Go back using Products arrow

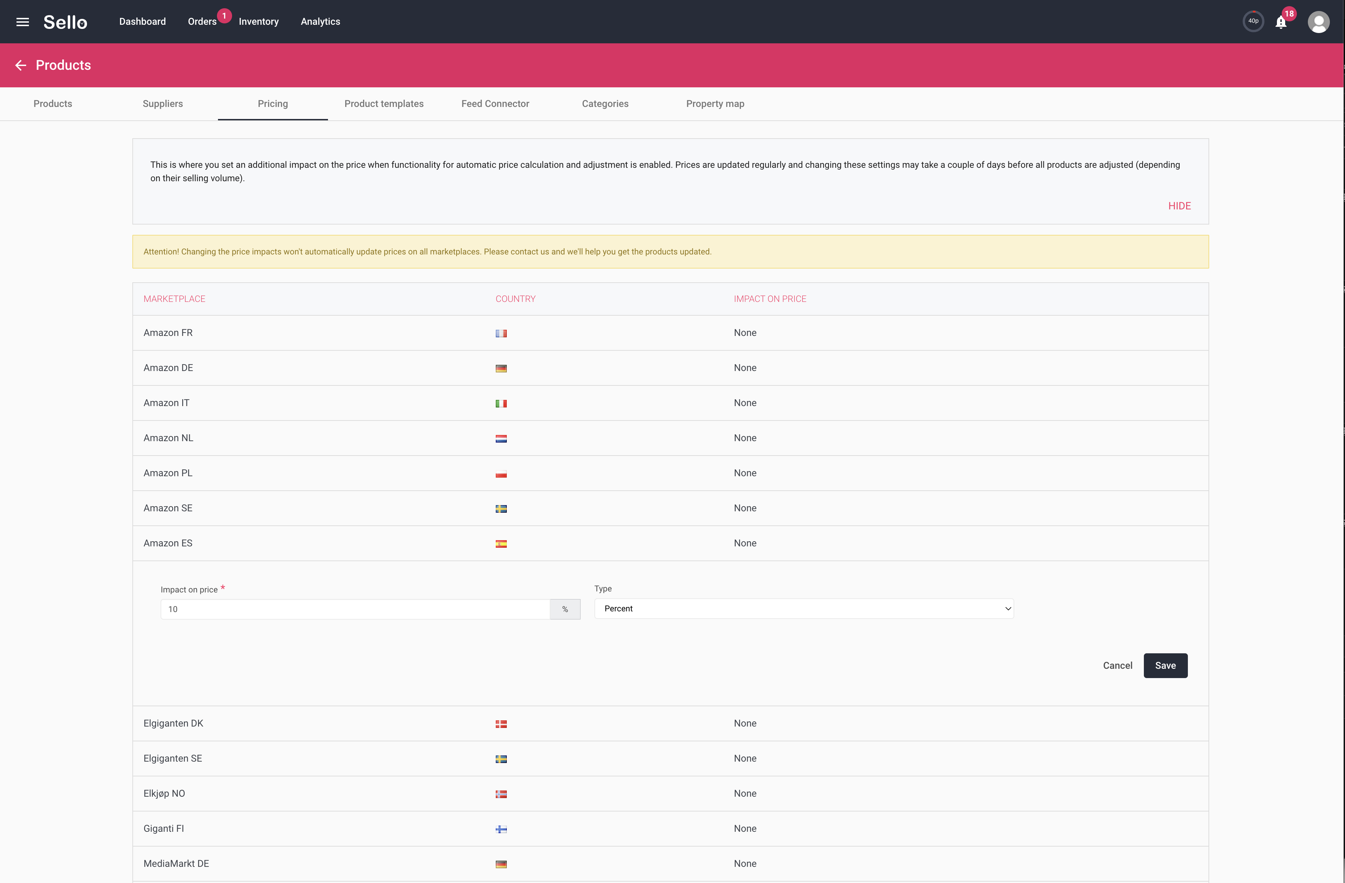pos(21,66)
